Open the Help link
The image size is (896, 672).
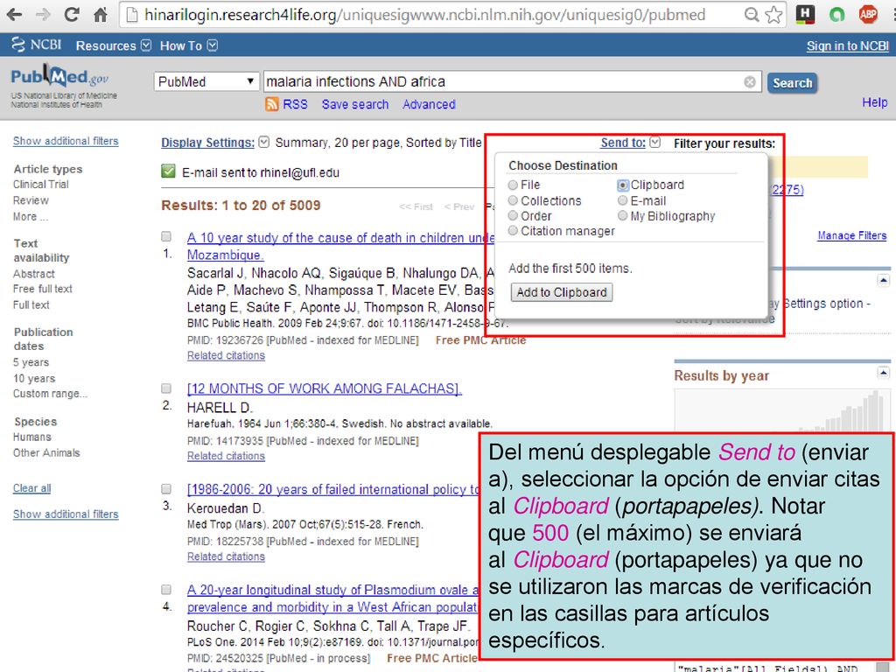tap(874, 102)
